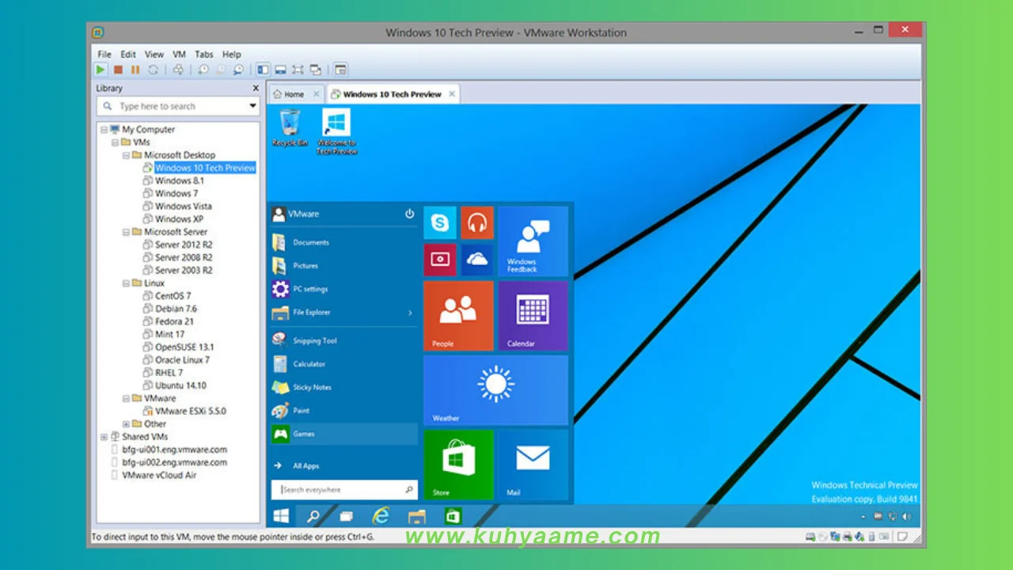1013x570 pixels.
Task: Open the Recycle Bin desktop icon
Action: coord(290,127)
